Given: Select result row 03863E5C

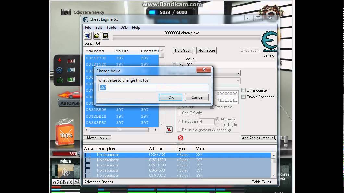Looking at the screenshot, I should (x=122, y=123).
